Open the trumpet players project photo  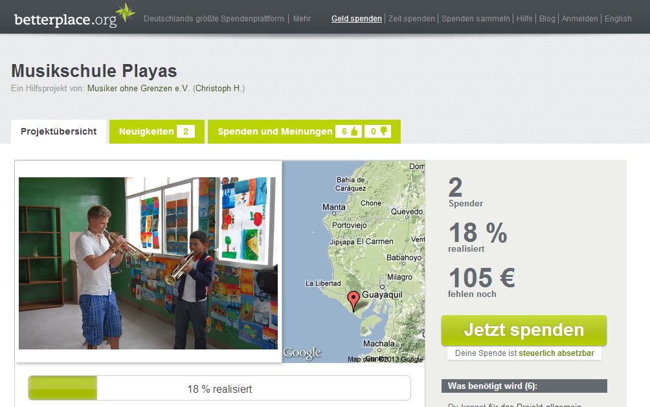[x=148, y=263]
